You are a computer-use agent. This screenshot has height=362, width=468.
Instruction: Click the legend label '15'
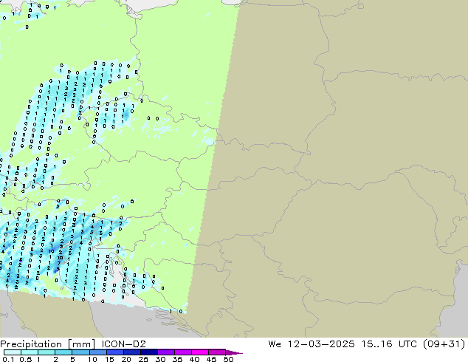[109, 359]
